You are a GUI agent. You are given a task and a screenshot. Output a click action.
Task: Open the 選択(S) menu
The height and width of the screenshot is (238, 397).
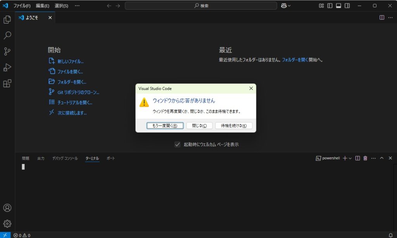(61, 5)
